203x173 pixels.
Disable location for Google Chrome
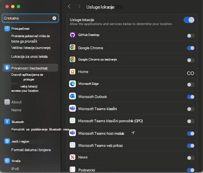coord(191,48)
